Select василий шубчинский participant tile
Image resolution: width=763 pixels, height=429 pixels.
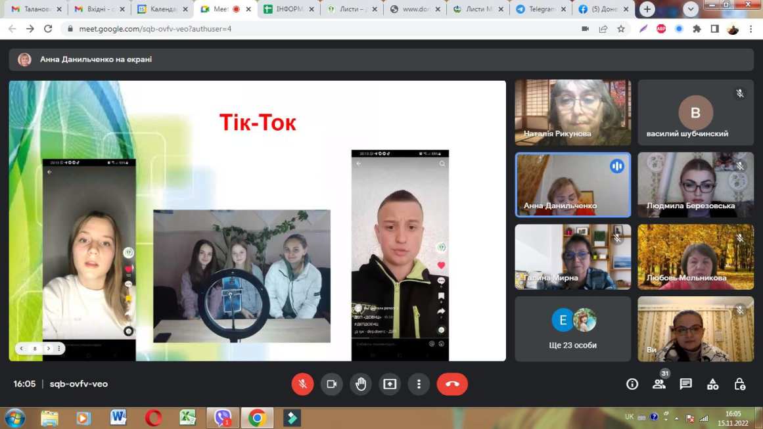click(x=695, y=112)
